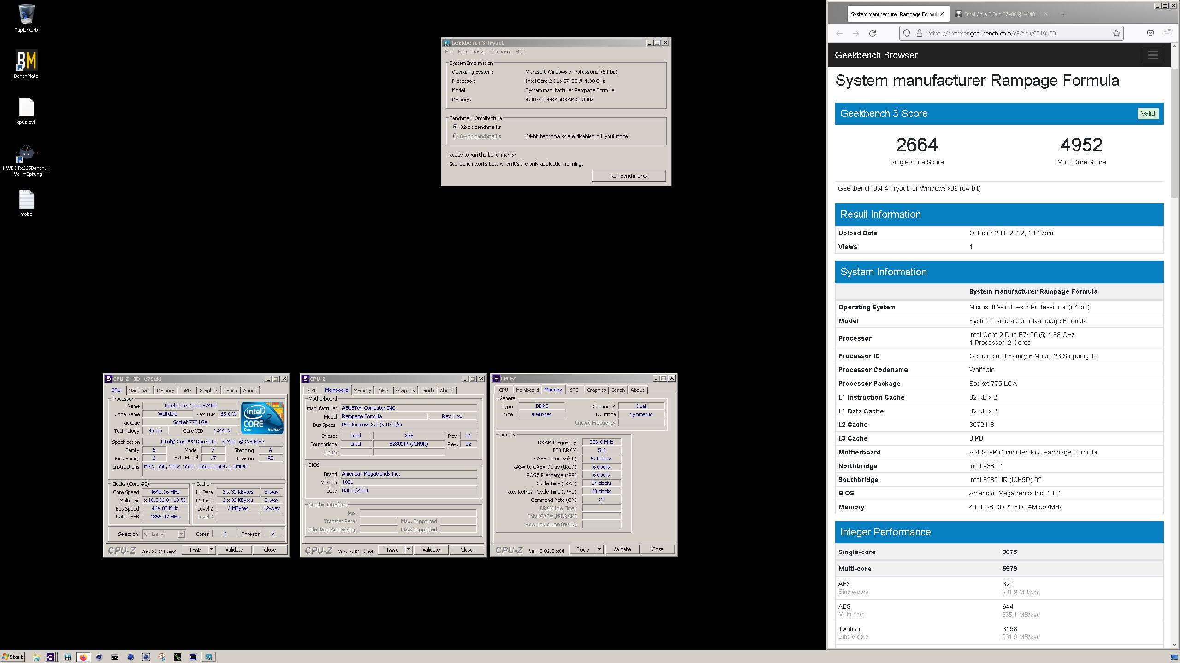Close the System manufacturer Rampage Formula tab
Screen dimensions: 1180x663
942,14
